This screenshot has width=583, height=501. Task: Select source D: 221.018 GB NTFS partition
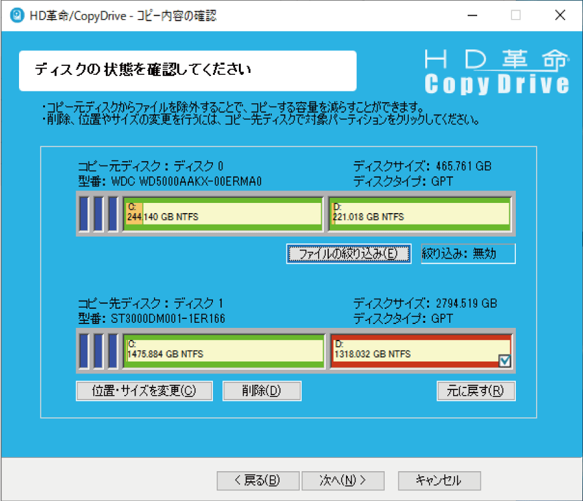point(420,214)
